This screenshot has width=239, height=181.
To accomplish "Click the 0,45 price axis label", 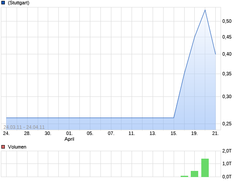I will click(227, 37).
